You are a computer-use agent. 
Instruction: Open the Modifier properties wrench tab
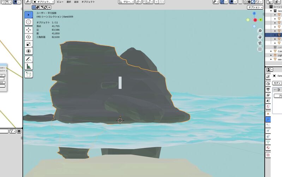pyautogui.click(x=268, y=119)
